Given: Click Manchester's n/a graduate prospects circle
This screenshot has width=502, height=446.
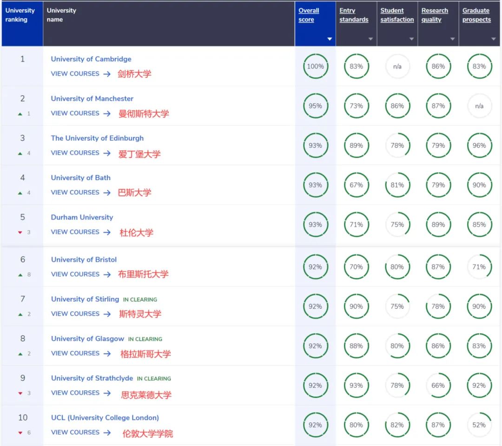Looking at the screenshot, I should click(x=479, y=106).
